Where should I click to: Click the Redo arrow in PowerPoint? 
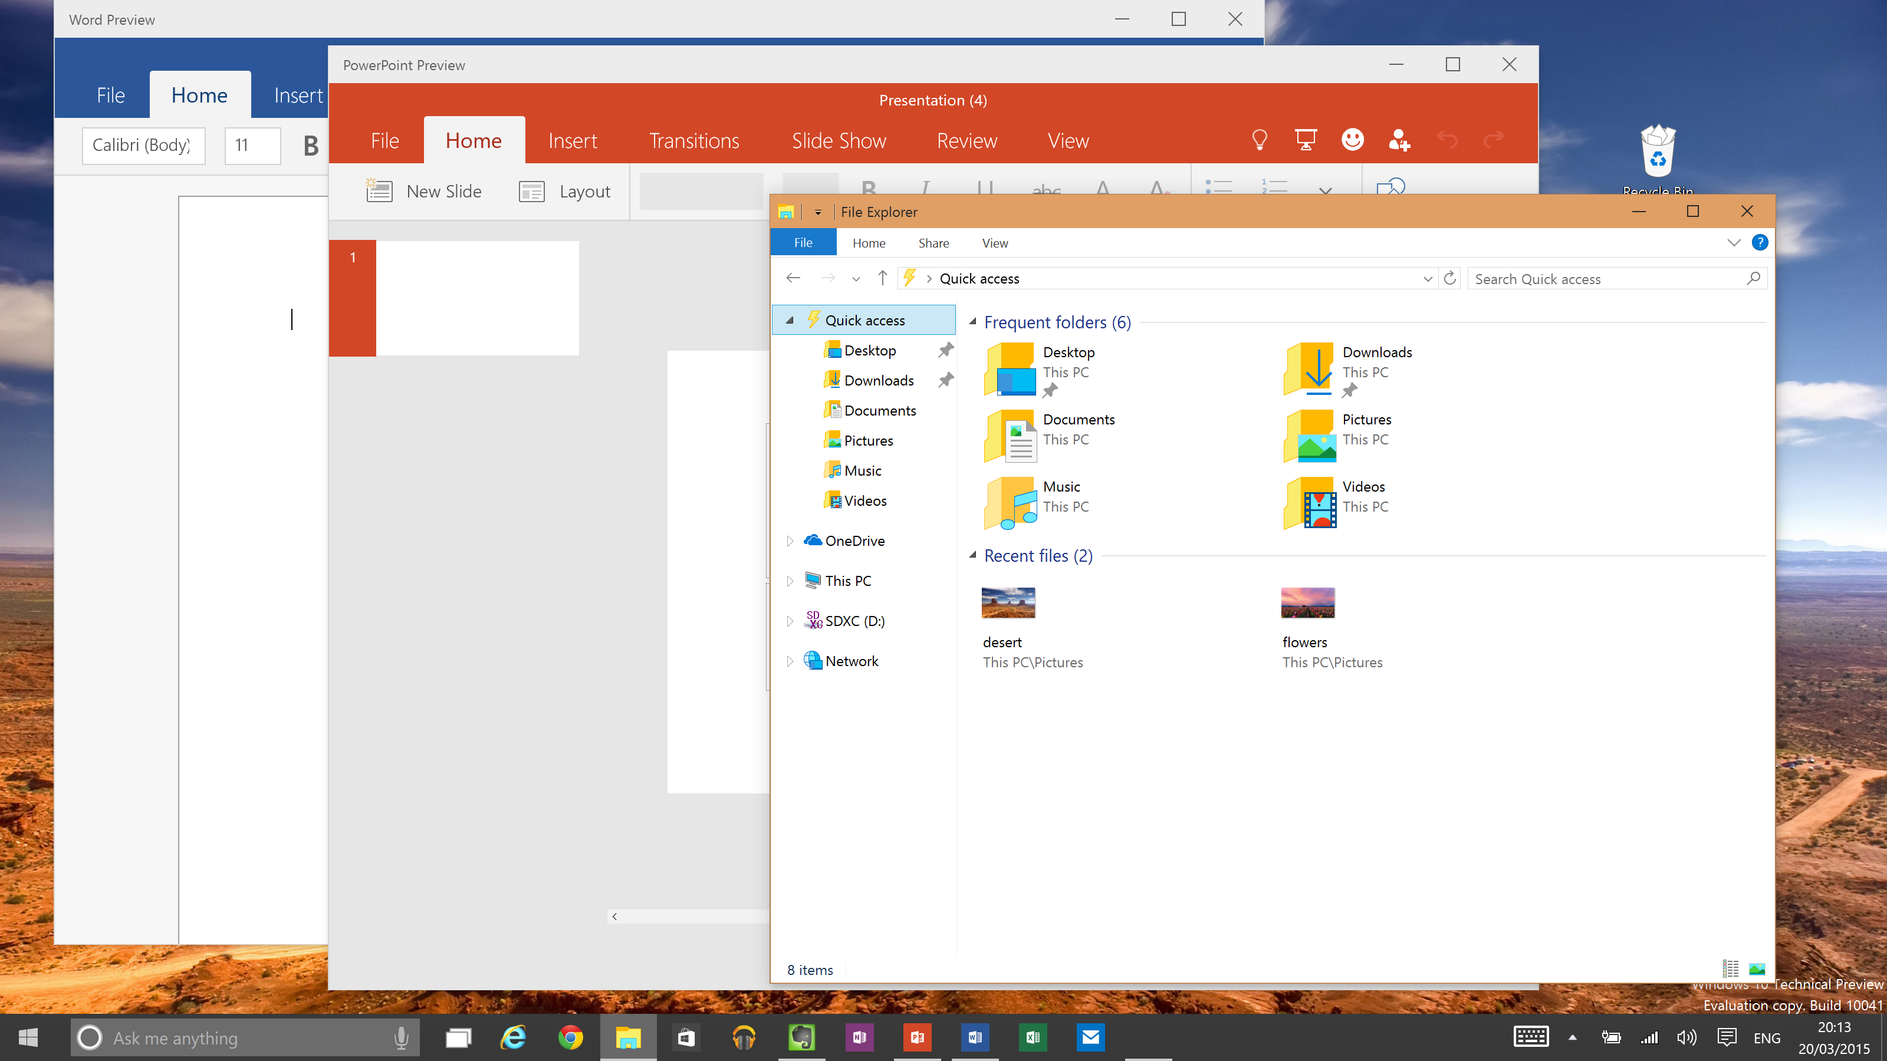(x=1494, y=139)
